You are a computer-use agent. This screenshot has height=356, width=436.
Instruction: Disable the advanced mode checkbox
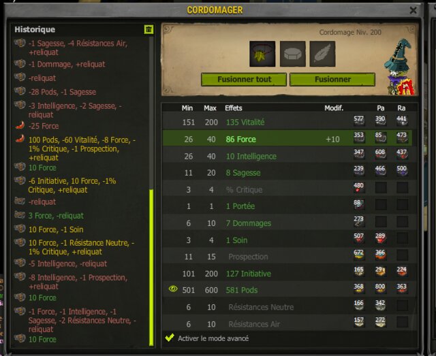coord(170,338)
